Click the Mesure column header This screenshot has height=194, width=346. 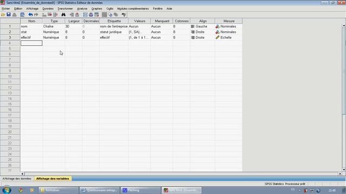coord(229,21)
